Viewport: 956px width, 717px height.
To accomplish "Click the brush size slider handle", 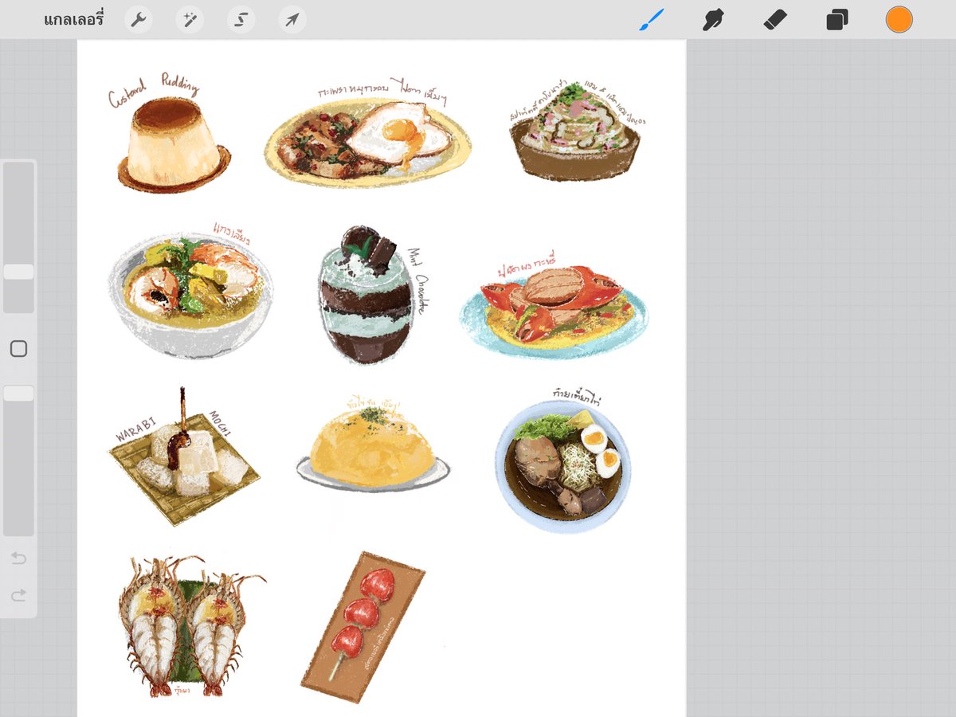I will 18,272.
